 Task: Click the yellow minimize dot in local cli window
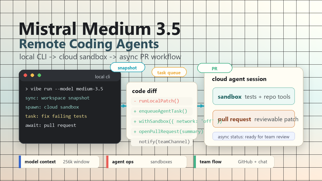coord(32,75)
